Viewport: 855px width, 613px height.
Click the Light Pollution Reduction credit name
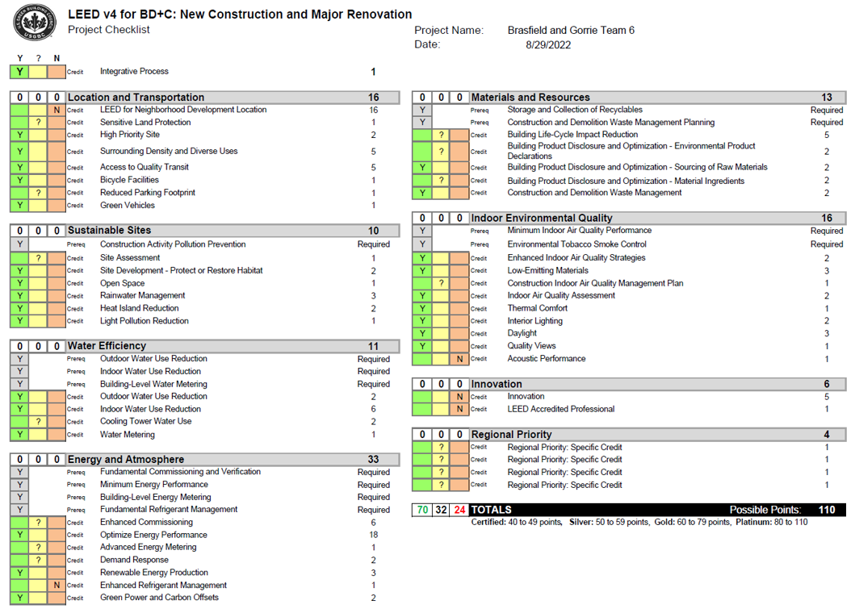pos(144,321)
